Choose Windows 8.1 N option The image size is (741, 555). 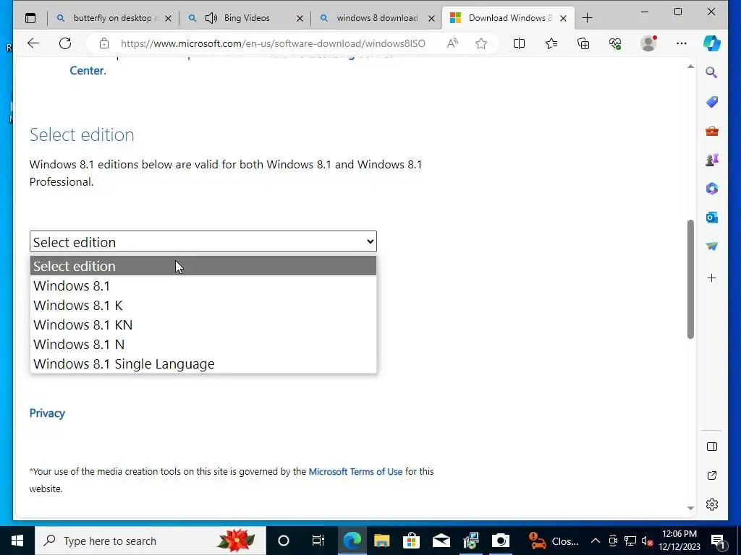[x=203, y=344]
